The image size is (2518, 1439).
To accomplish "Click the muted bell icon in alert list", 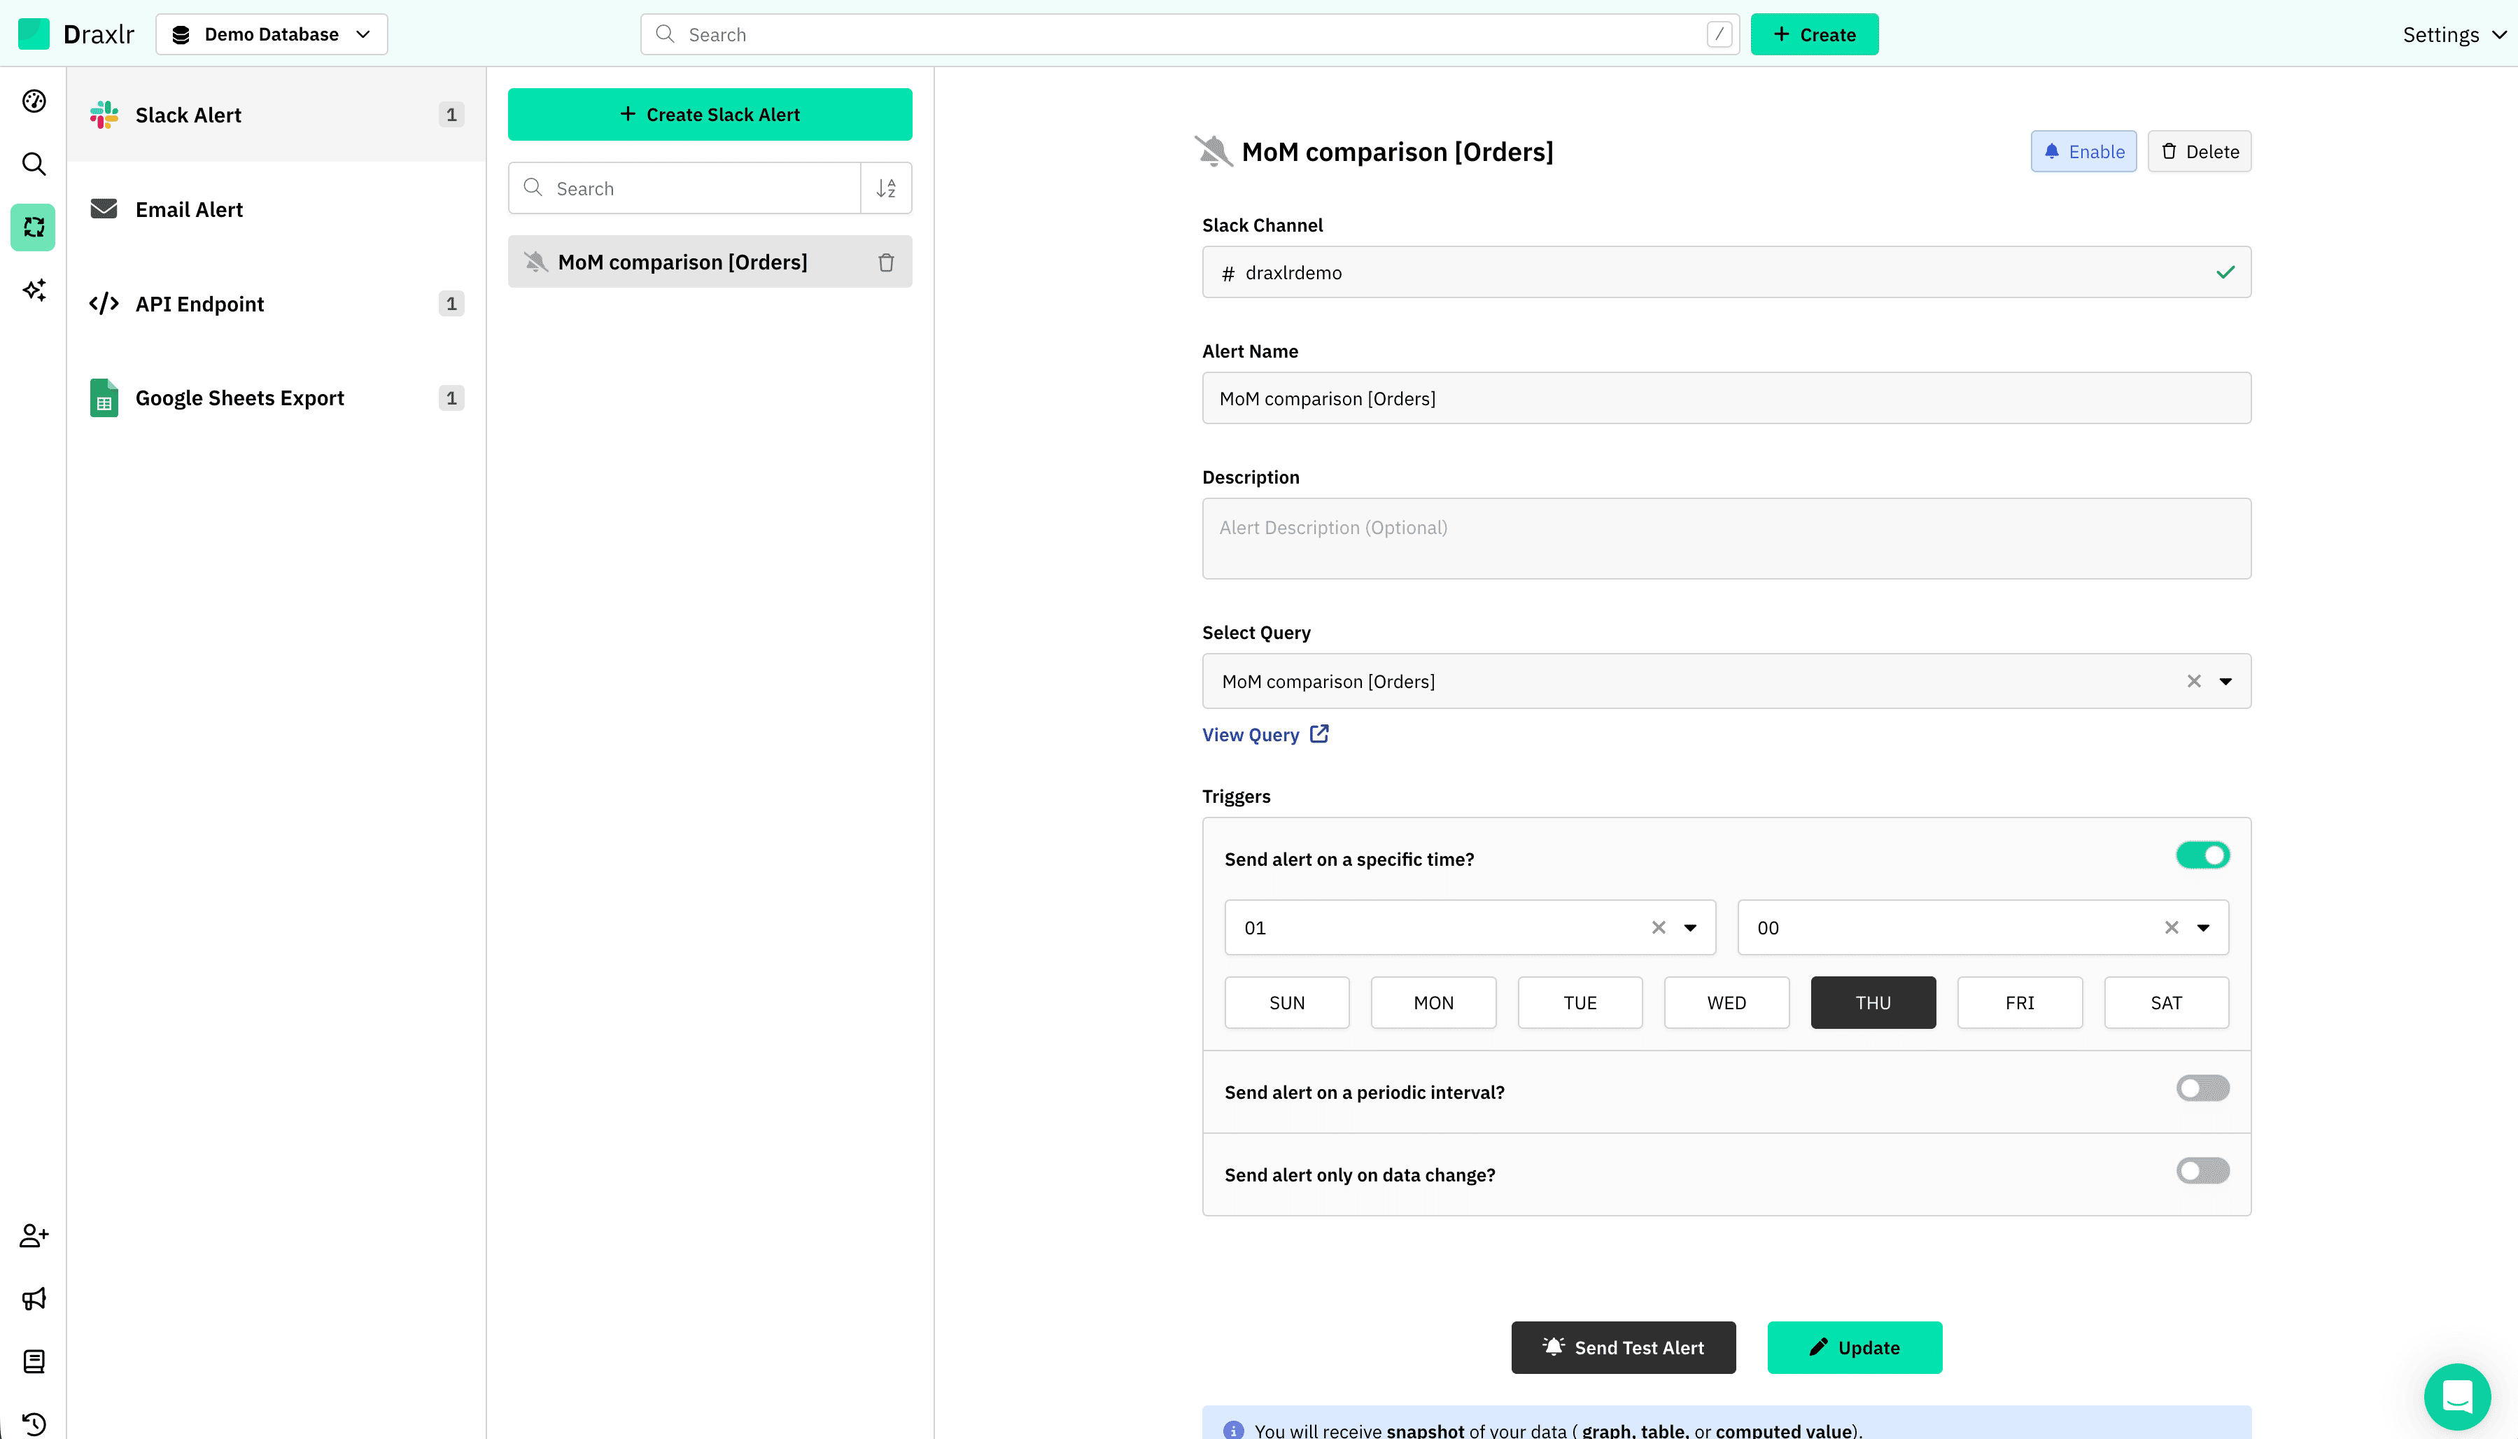I will [x=535, y=262].
